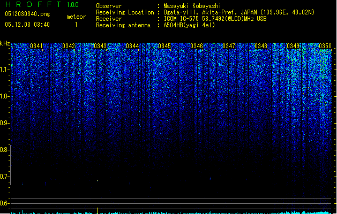337x214 pixels.
Task: Click the 0.7 kHz axis label
Action: (x=4, y=177)
